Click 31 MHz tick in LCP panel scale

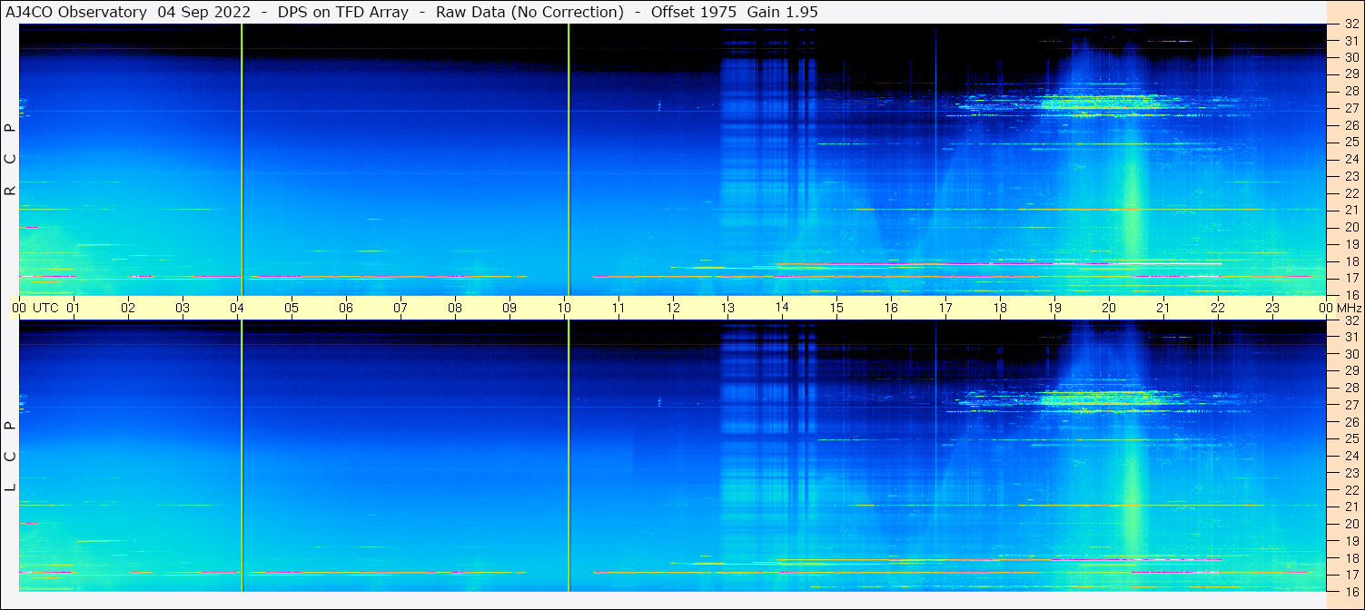[x=1350, y=337]
